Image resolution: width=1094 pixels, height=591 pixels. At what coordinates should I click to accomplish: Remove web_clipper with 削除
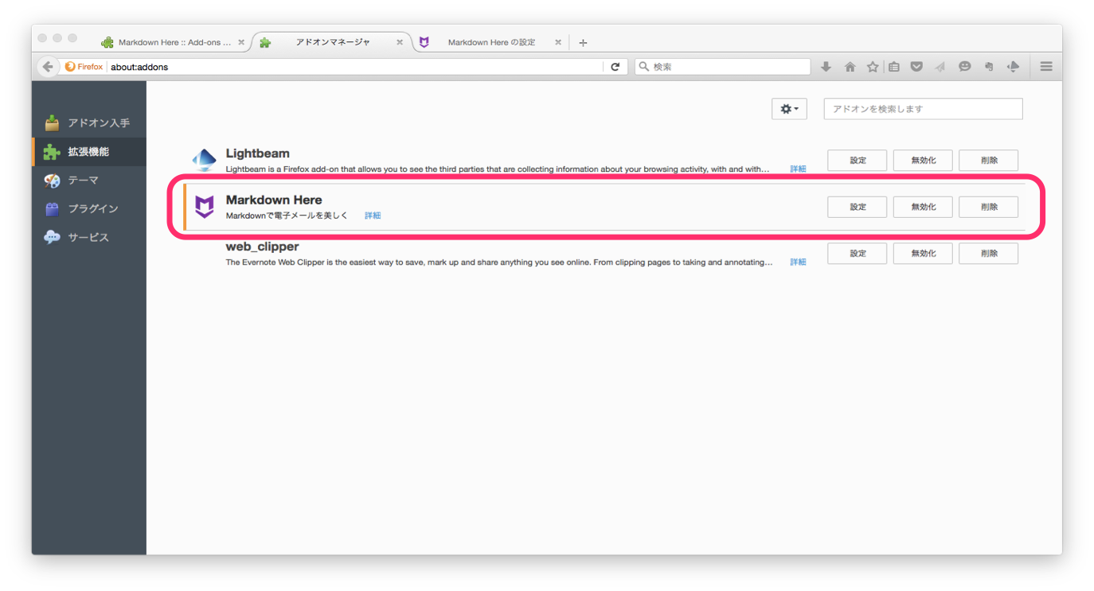point(988,254)
